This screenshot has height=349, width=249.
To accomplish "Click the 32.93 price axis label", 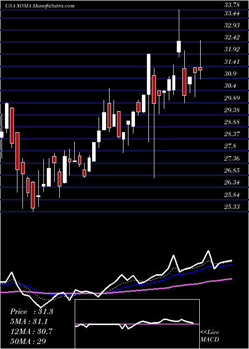I will pos(232,25).
